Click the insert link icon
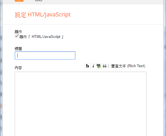Screen dimensions: 166x136 (x=99, y=66)
